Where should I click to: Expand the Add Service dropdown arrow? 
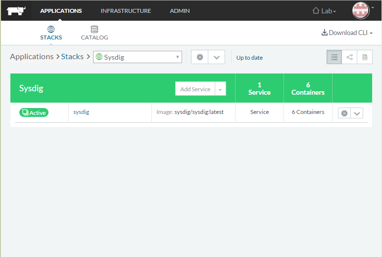pyautogui.click(x=220, y=89)
